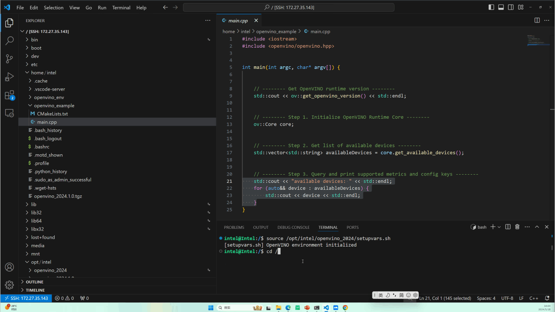Kill terminal with trash icon
The image size is (555, 312).
(x=517, y=227)
